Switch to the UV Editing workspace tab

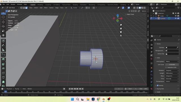coord(57,5)
